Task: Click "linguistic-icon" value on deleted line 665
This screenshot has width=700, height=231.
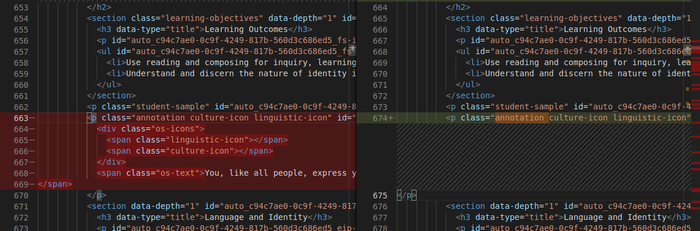Action: pyautogui.click(x=207, y=140)
